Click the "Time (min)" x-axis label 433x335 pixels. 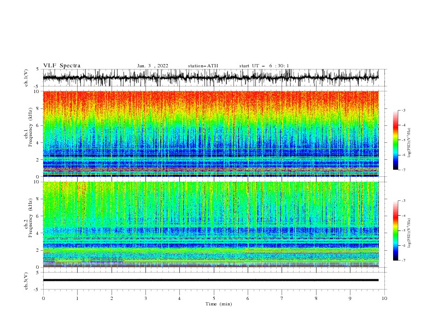tap(219, 304)
